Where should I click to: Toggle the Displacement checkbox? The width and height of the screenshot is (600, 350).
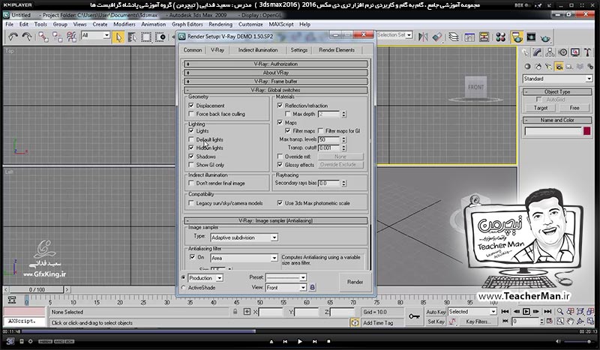click(191, 105)
